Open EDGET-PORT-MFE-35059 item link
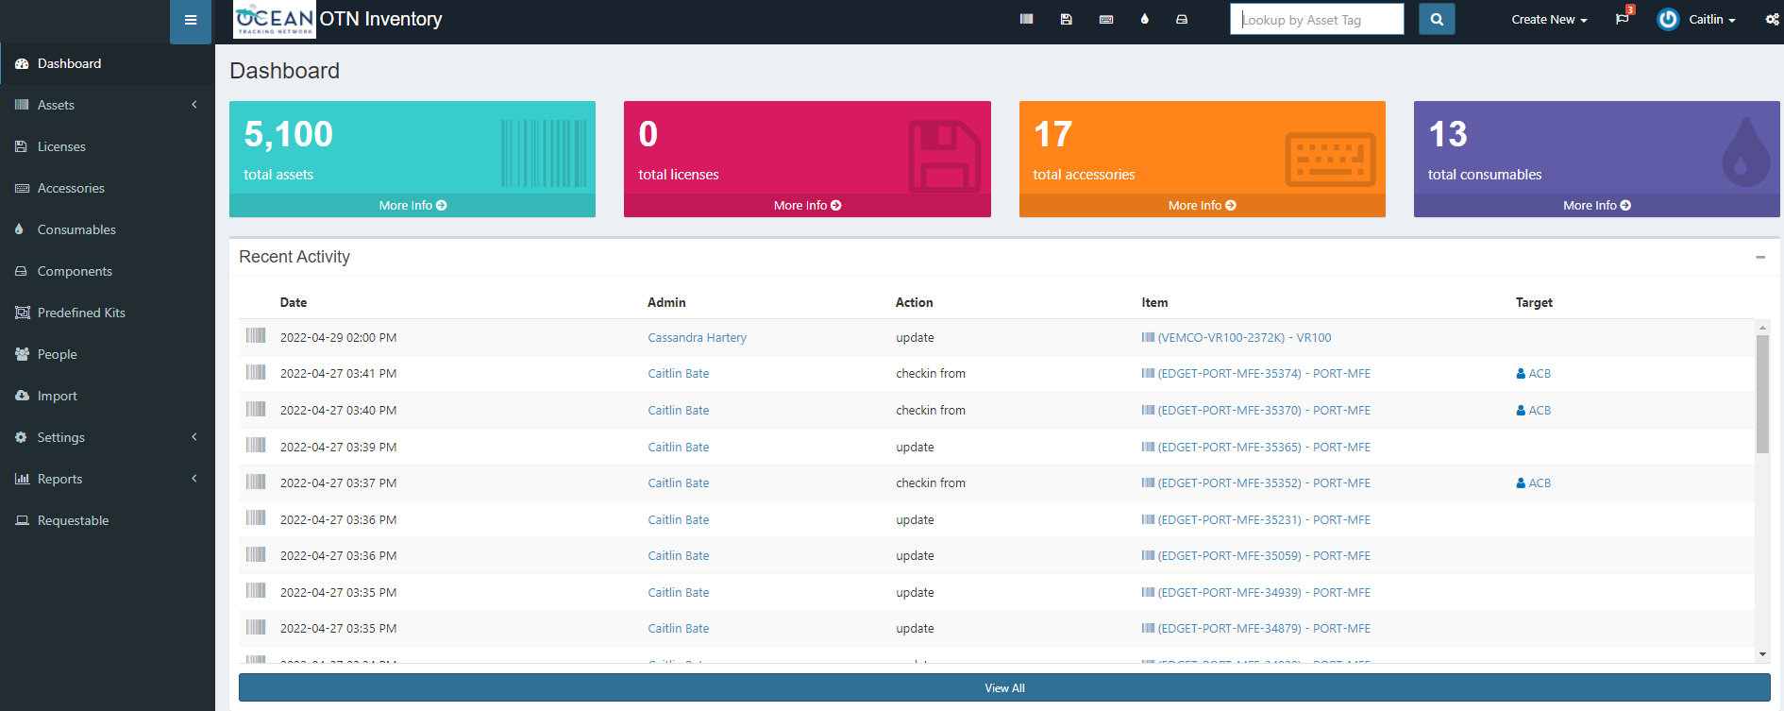The image size is (1784, 711). pos(1256,555)
